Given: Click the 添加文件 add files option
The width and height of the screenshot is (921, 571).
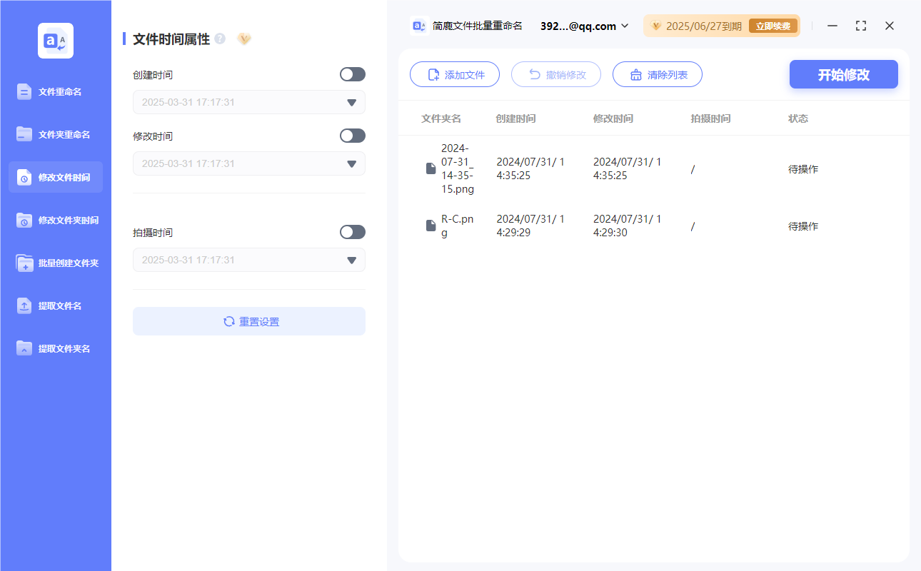Looking at the screenshot, I should pos(455,74).
